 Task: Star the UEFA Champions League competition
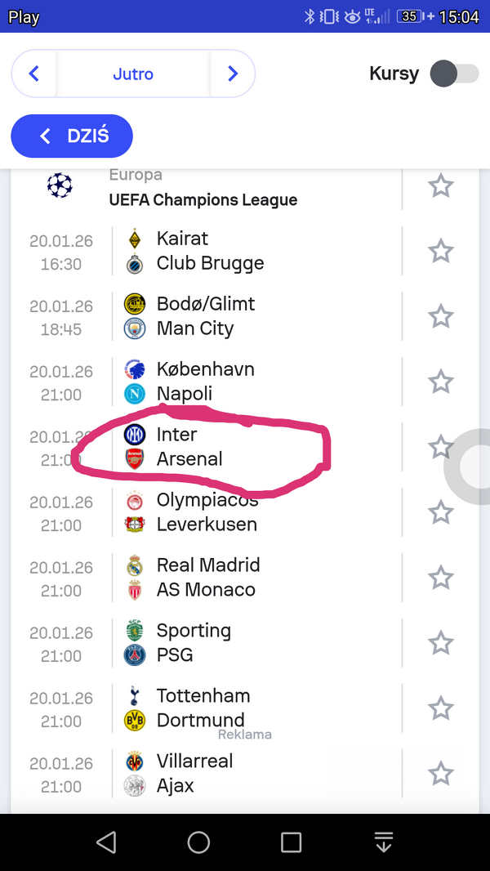[441, 186]
